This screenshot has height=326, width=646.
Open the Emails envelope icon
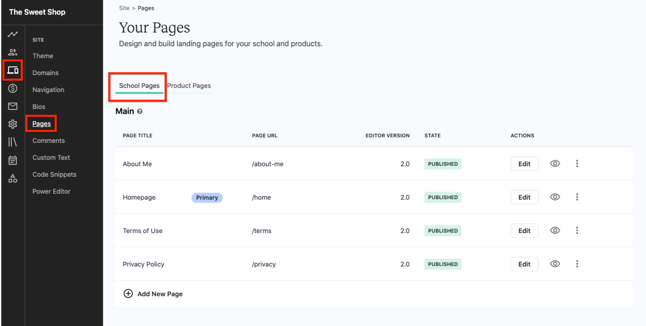(x=13, y=106)
